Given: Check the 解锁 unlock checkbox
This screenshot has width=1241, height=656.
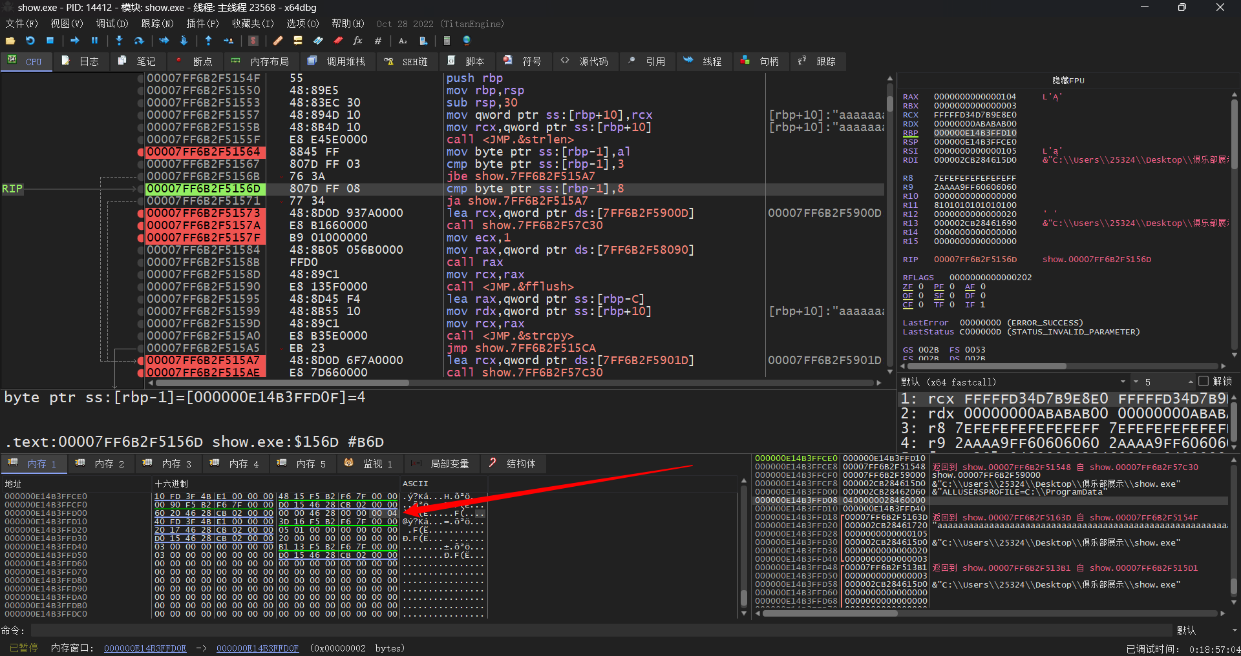Looking at the screenshot, I should click(x=1203, y=382).
